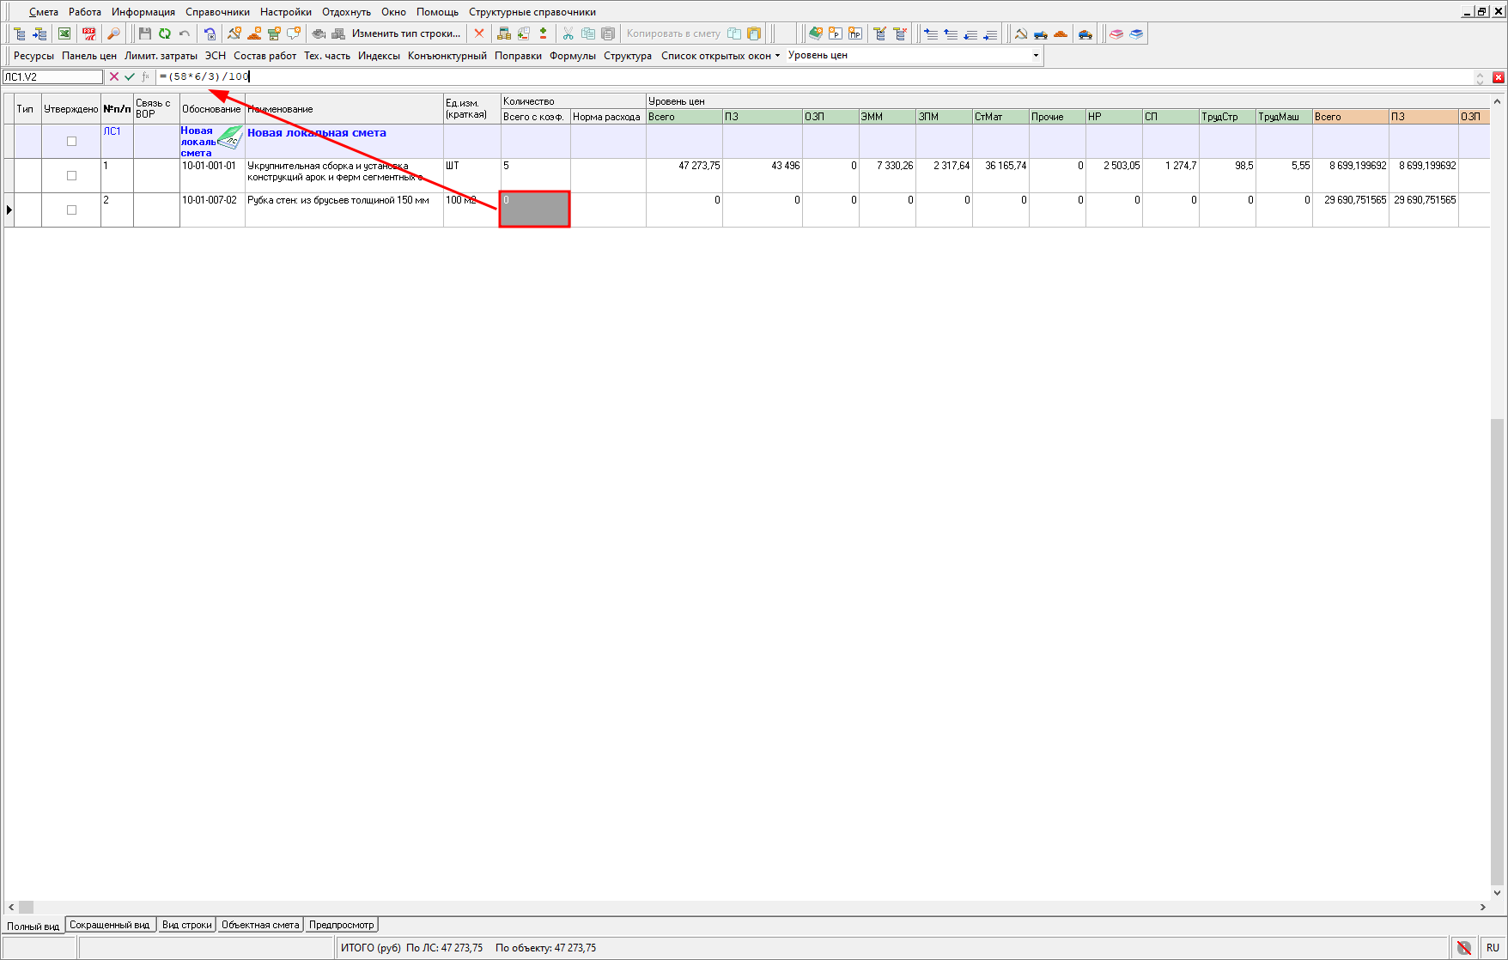Confirm formula with green checkmark
This screenshot has height=960, width=1508.
(130, 76)
